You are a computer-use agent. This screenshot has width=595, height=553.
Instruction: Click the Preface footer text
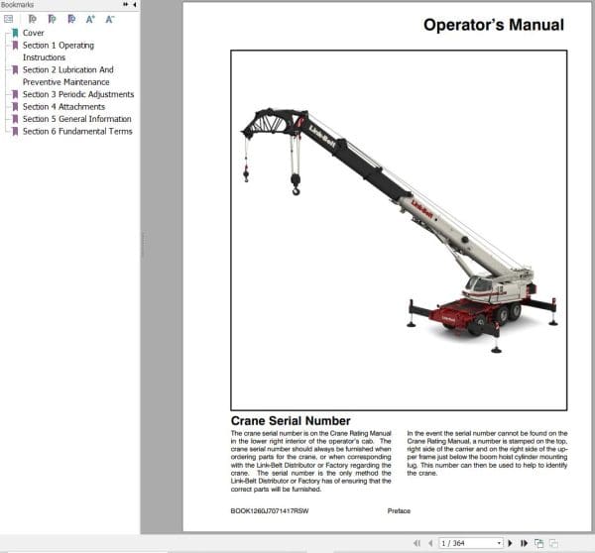[x=399, y=511]
